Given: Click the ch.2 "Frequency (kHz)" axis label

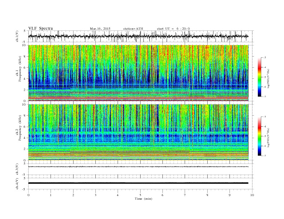Looking at the screenshot, I should pos(20,128).
